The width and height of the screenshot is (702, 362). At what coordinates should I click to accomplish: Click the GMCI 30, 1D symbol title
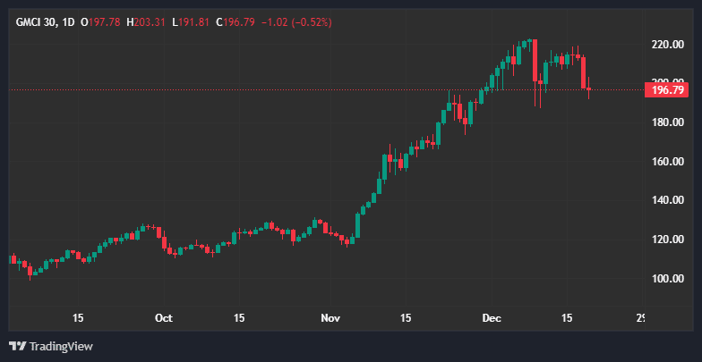pyautogui.click(x=45, y=22)
